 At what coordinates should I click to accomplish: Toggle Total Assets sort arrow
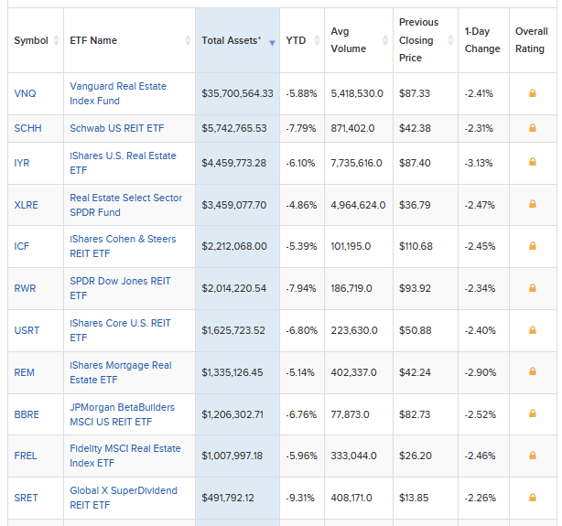click(x=273, y=43)
